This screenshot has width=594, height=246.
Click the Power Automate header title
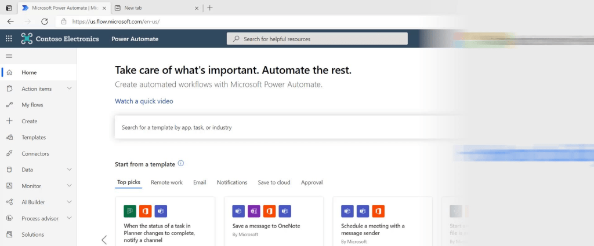click(x=135, y=39)
